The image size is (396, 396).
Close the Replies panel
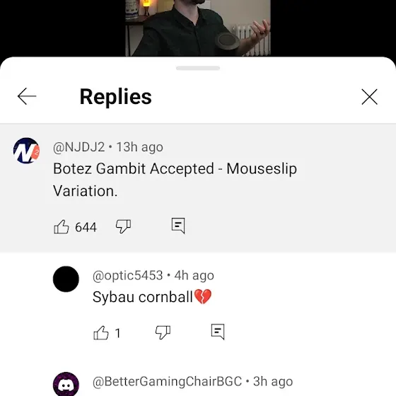coord(369,96)
